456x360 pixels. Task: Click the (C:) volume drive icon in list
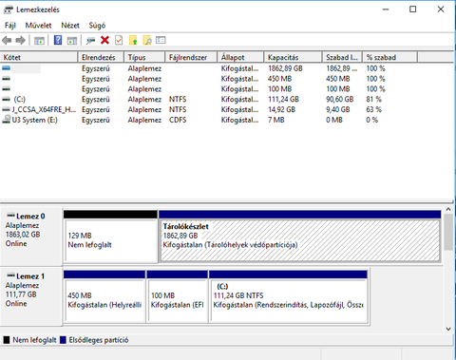point(6,99)
